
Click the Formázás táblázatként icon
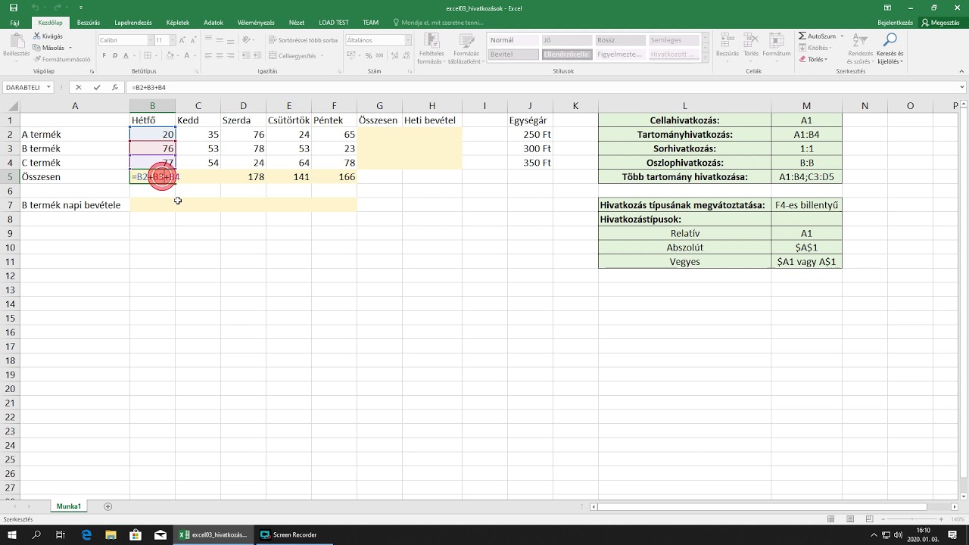465,48
